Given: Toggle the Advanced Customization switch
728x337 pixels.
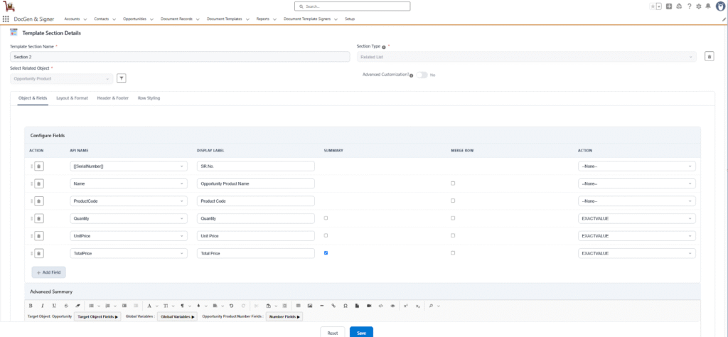Looking at the screenshot, I should (421, 75).
